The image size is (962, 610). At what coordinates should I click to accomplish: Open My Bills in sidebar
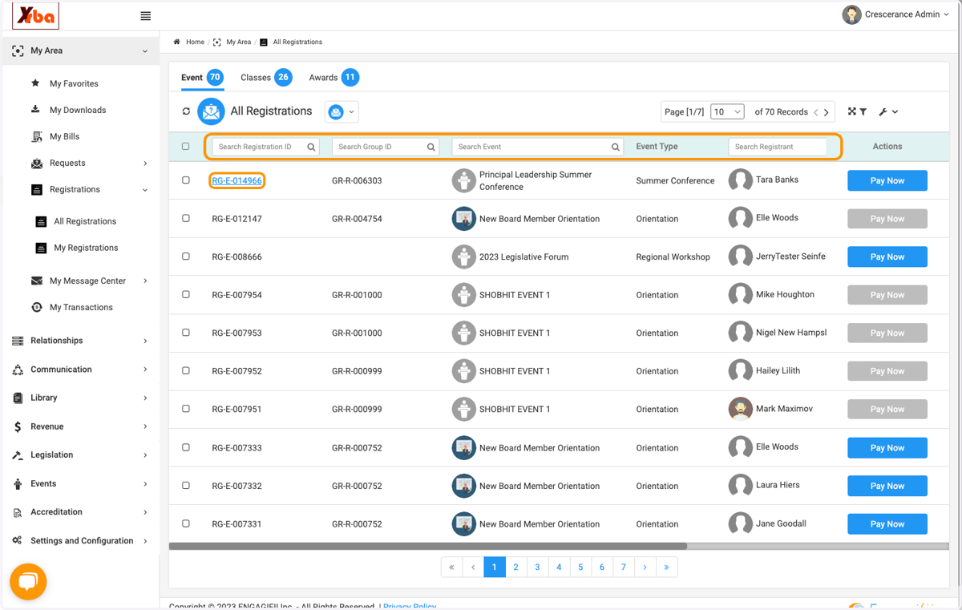click(x=64, y=136)
